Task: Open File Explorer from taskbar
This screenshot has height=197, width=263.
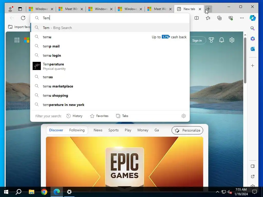Action: coord(31,192)
